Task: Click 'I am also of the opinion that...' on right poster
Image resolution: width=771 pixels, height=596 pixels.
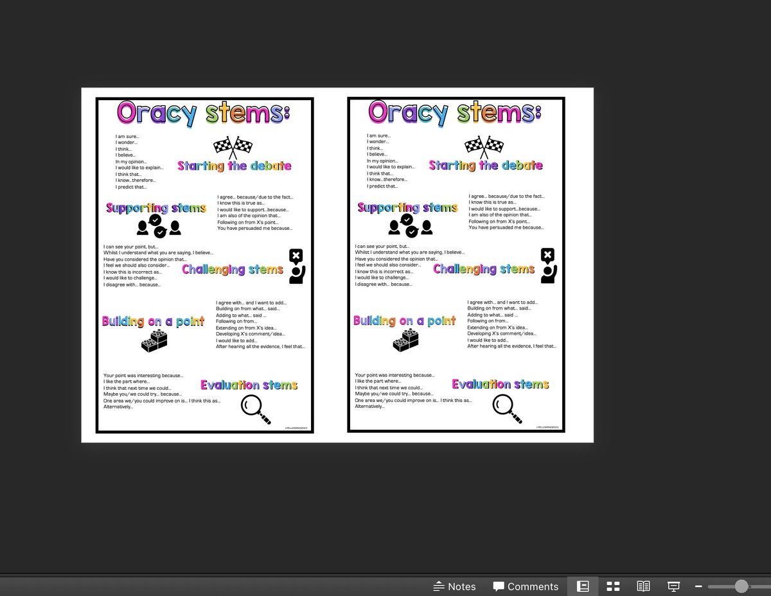Action: tap(500, 215)
